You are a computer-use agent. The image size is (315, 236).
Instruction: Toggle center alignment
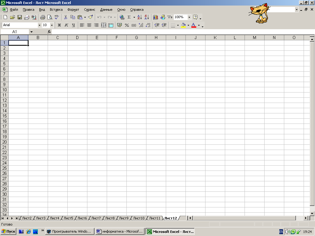89,25
